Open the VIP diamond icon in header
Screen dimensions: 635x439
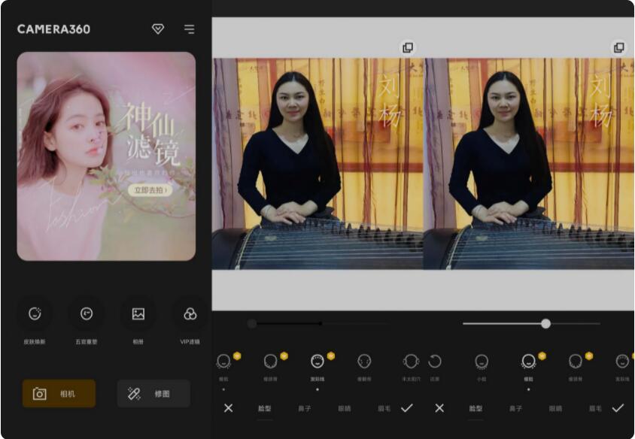158,29
